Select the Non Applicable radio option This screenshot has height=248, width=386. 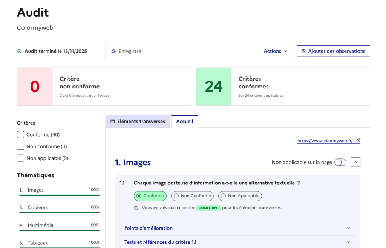coord(240,196)
